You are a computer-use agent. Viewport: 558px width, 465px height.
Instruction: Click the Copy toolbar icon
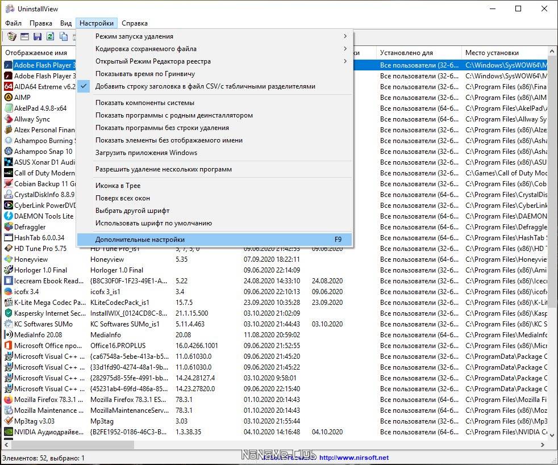point(63,37)
